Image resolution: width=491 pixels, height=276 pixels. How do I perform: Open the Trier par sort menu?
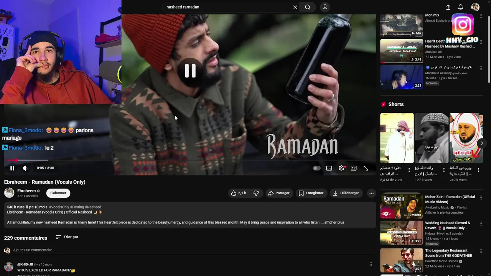tap(67, 237)
